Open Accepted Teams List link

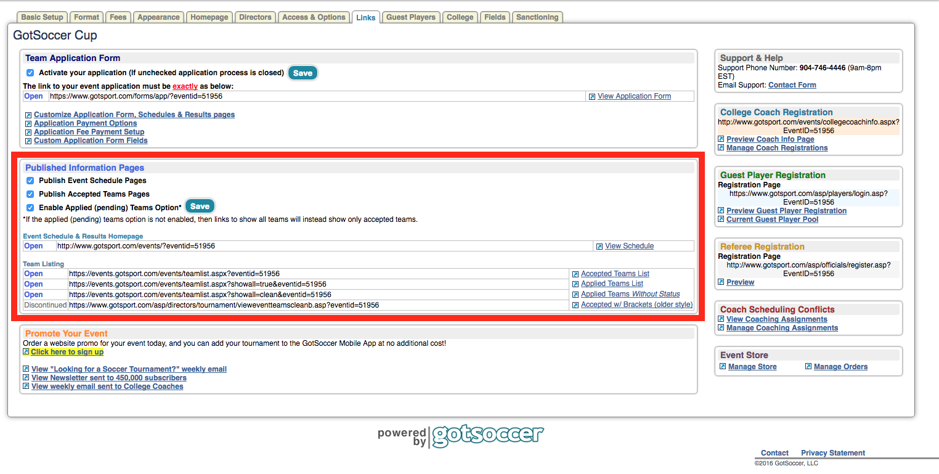click(x=615, y=274)
